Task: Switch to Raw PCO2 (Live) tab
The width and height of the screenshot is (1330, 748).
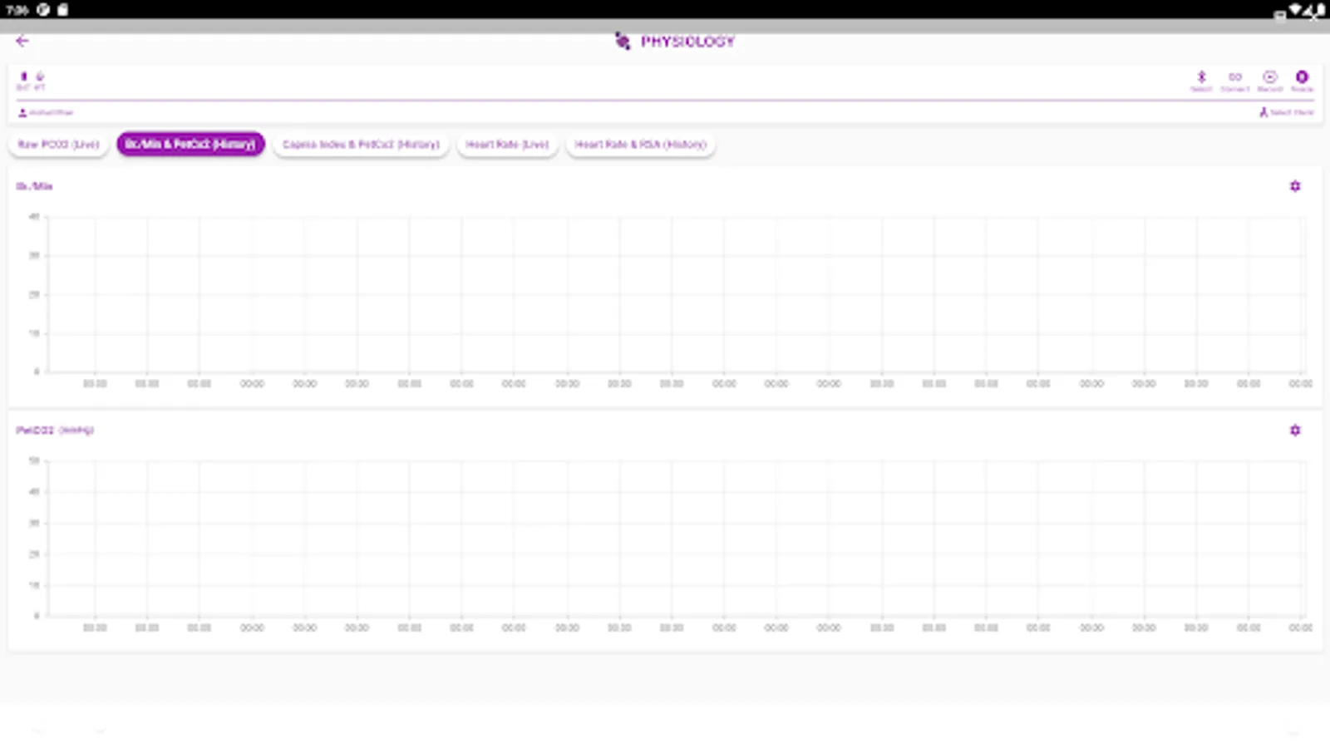Action: [x=58, y=145]
